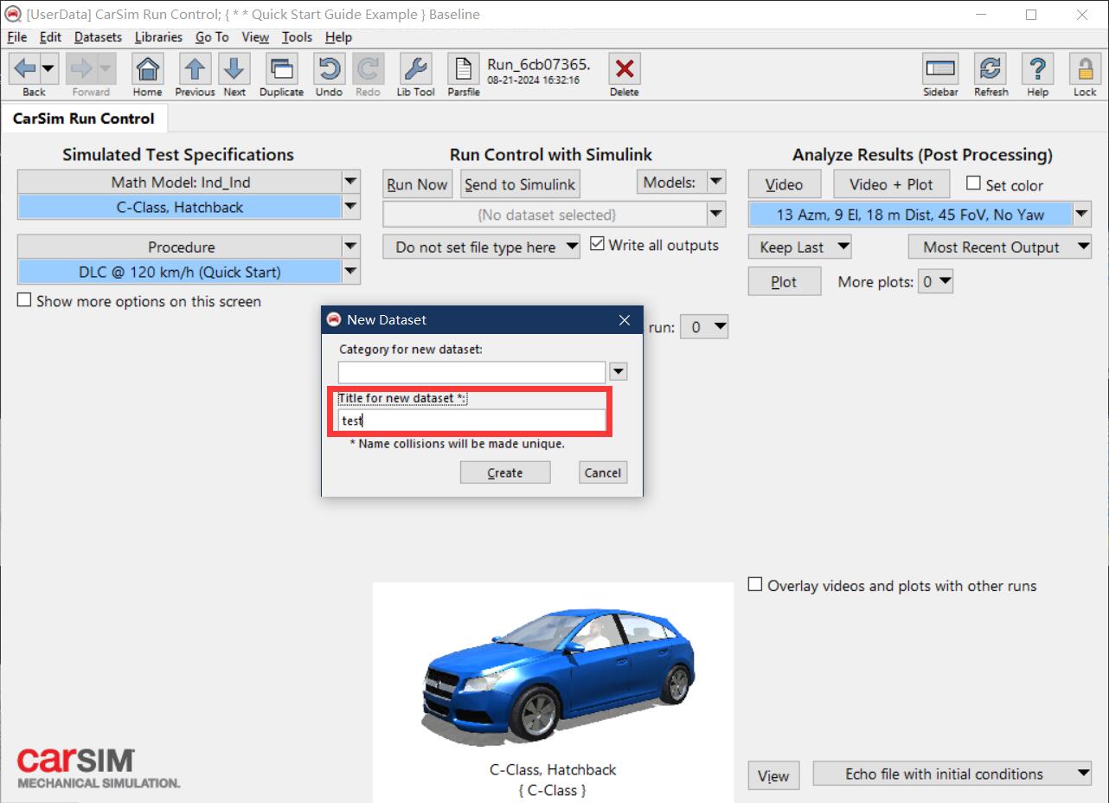
Task: Open the Help menu in menu bar
Action: pyautogui.click(x=338, y=37)
